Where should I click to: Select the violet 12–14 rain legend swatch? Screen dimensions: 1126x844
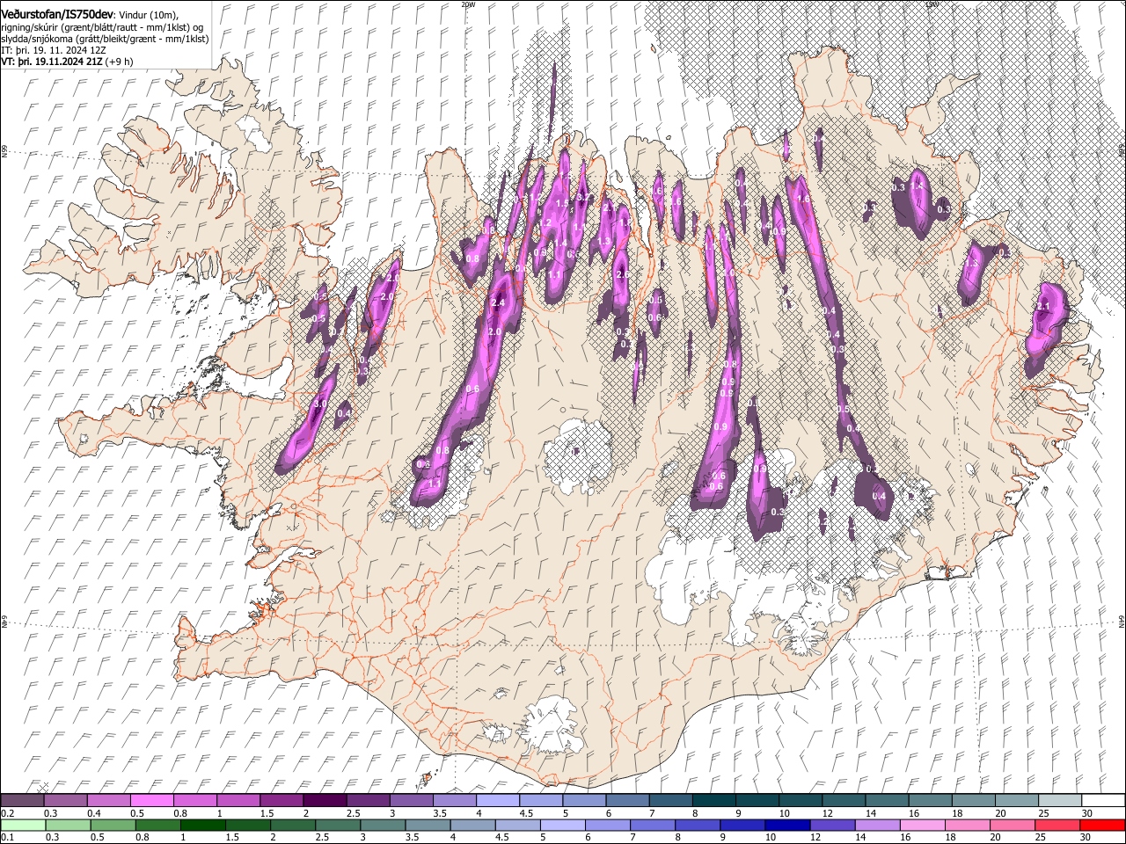click(x=831, y=825)
